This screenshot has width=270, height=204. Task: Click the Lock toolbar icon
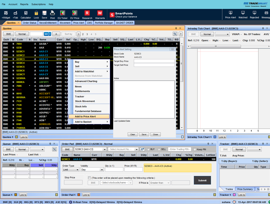(36, 15)
